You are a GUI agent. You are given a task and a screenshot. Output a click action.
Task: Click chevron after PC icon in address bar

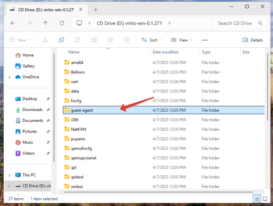(89, 23)
